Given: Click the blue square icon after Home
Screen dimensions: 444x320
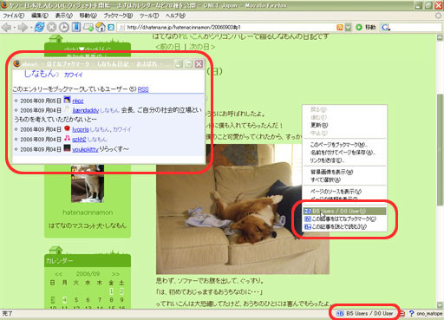Looking at the screenshot, I should coord(111,28).
